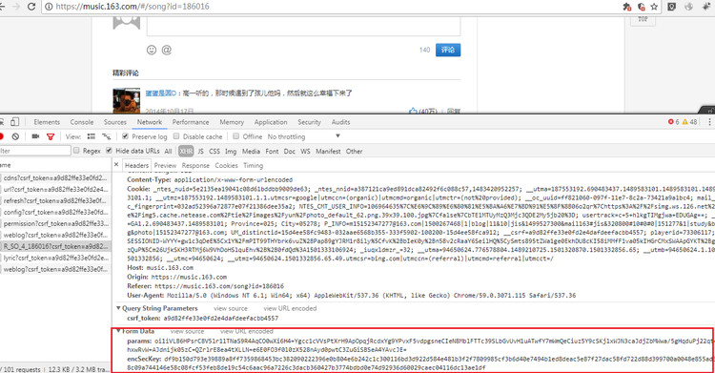This screenshot has height=373, width=715.
Task: Filter requests by Media type
Action: (x=251, y=151)
